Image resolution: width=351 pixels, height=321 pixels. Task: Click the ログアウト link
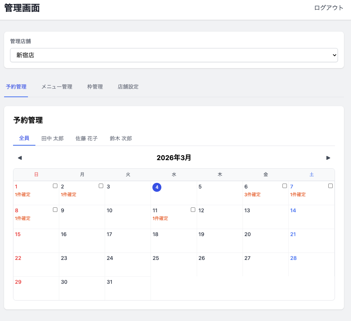pyautogui.click(x=329, y=8)
